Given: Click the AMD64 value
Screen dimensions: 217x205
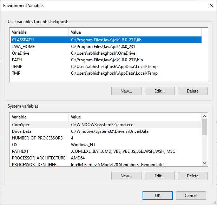Looking at the screenshot, I should [x=78, y=158].
